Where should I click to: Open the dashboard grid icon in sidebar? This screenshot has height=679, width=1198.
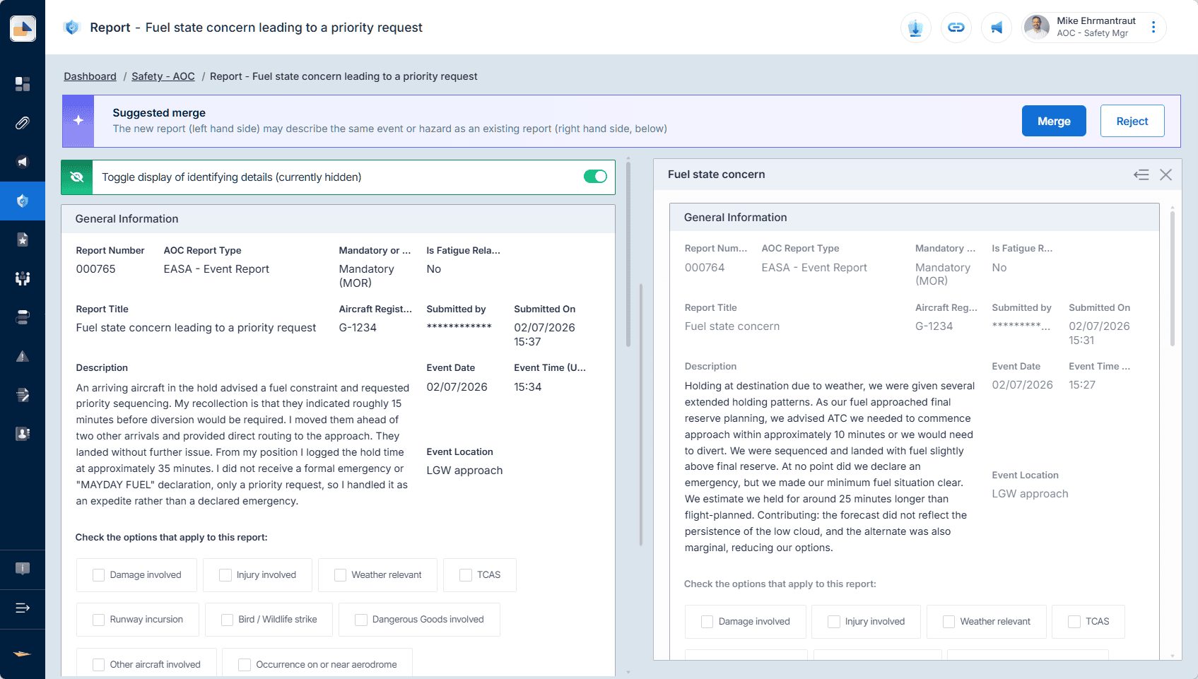pos(23,84)
